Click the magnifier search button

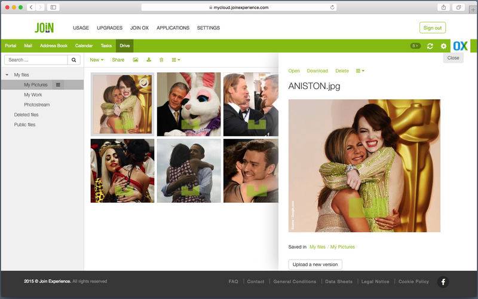[73, 60]
